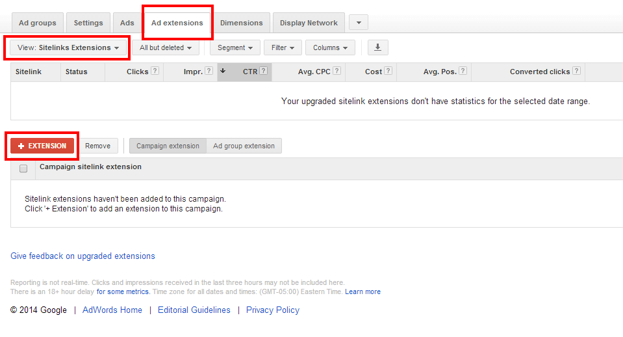
Task: Click help icon beside CTR column
Action: tap(264, 72)
